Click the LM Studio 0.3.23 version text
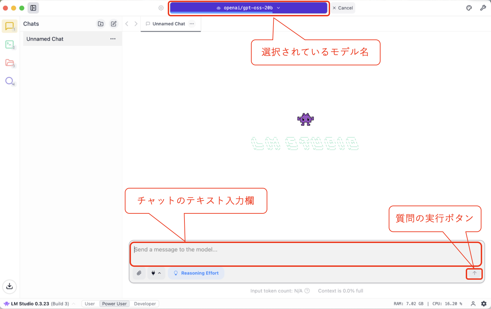Viewport: 491px width, 309px height. pyautogui.click(x=30, y=304)
